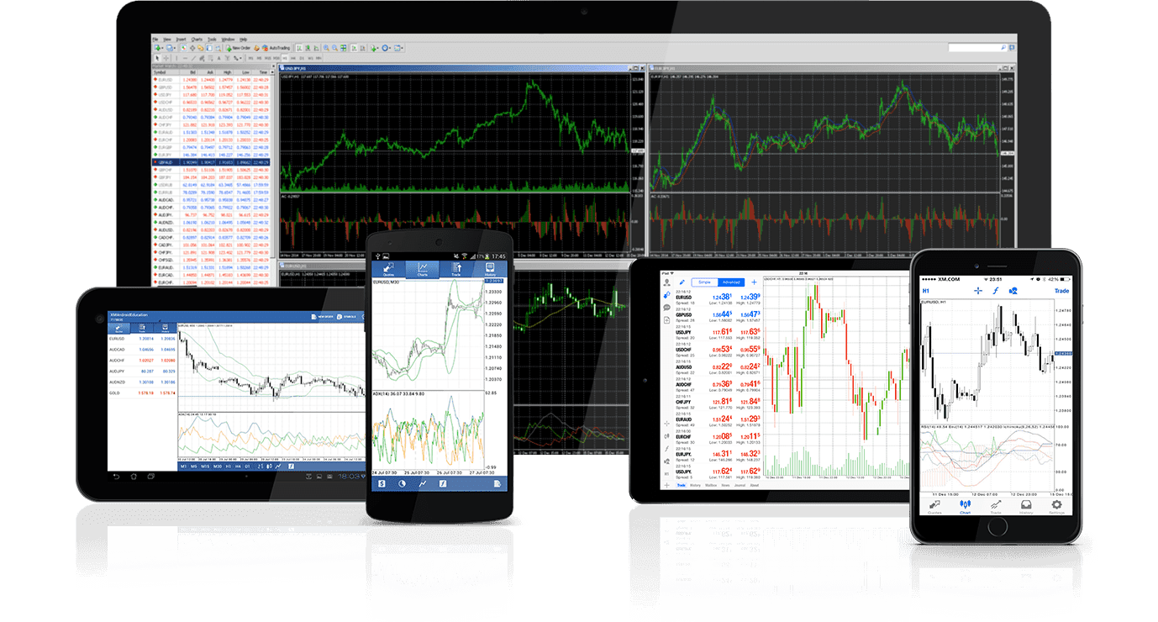1158x622 pixels.
Task: Tap the pie clock icon on Android phone bottom bar
Action: tap(402, 483)
